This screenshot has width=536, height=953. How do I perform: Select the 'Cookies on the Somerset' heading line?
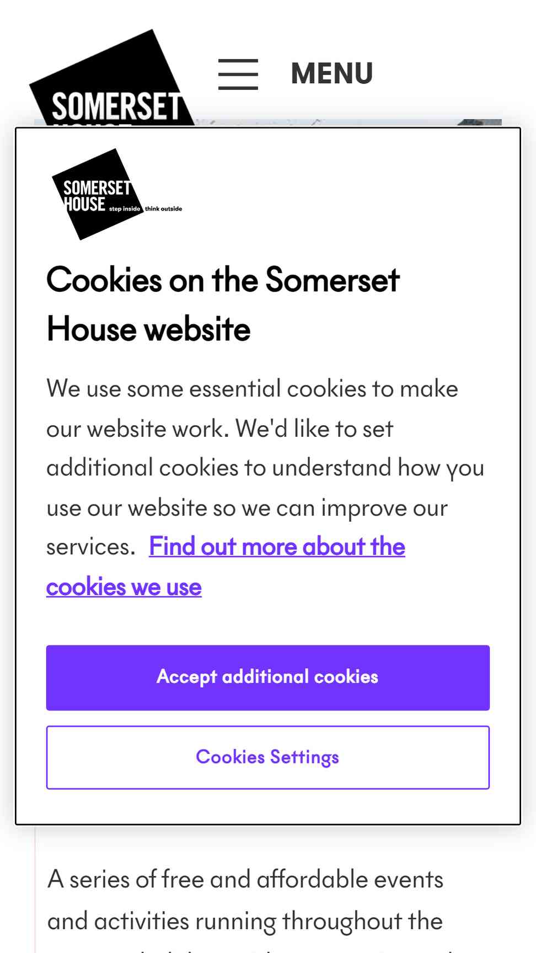(x=223, y=280)
